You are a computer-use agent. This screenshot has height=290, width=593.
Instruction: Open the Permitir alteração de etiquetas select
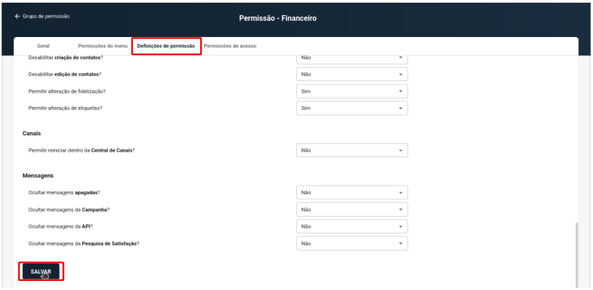[352, 108]
